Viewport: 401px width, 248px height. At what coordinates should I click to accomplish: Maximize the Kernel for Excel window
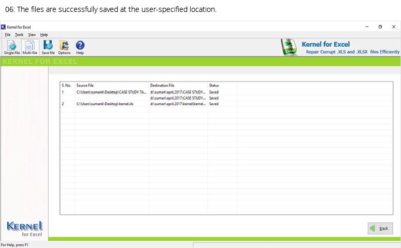tap(380, 26)
